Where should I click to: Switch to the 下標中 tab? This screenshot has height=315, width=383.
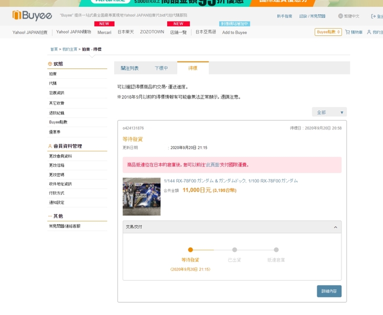point(162,68)
